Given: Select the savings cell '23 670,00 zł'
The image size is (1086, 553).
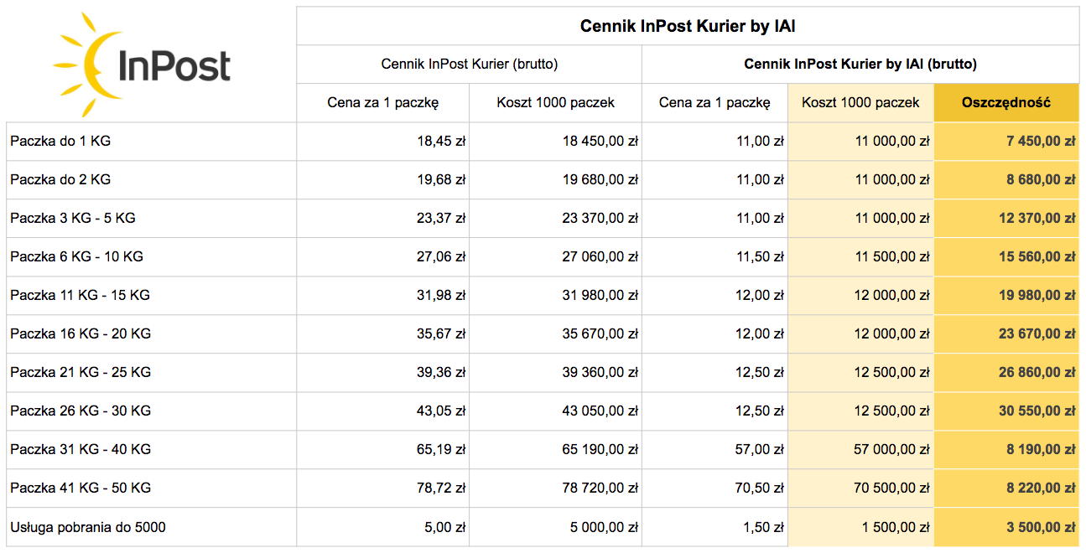Looking at the screenshot, I should point(1006,334).
